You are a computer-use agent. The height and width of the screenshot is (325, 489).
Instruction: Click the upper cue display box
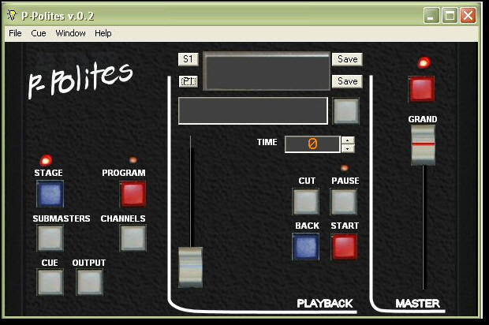click(267, 71)
